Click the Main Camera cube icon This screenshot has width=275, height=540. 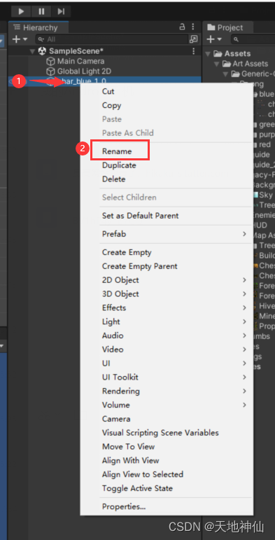click(x=50, y=62)
